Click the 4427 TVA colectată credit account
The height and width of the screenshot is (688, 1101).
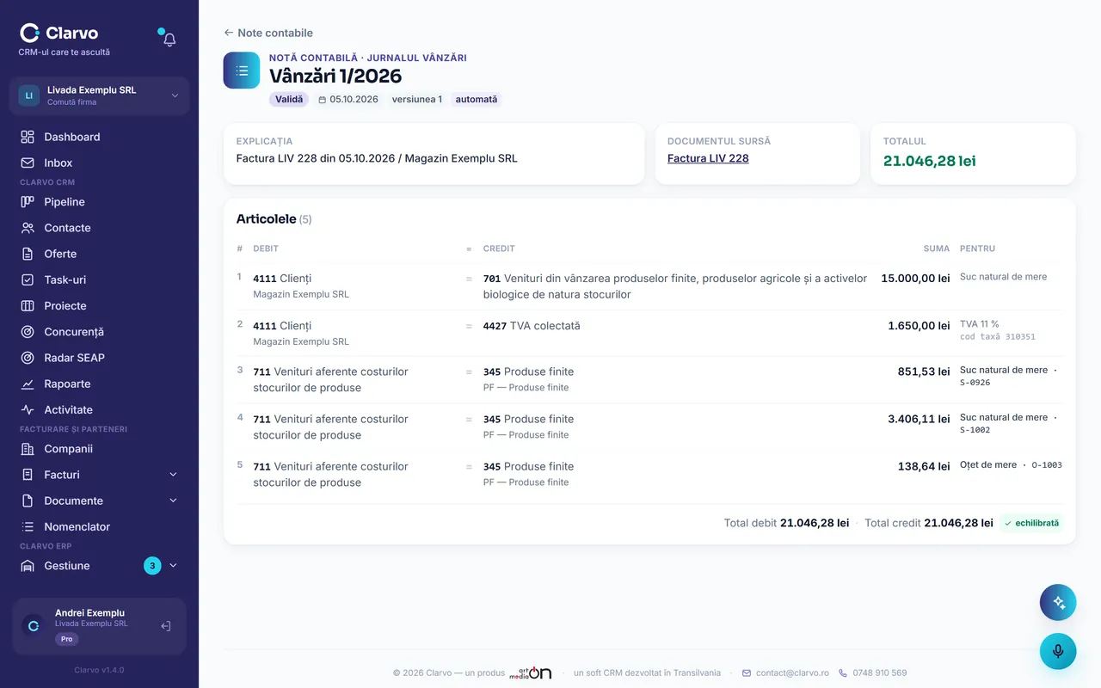(x=532, y=326)
